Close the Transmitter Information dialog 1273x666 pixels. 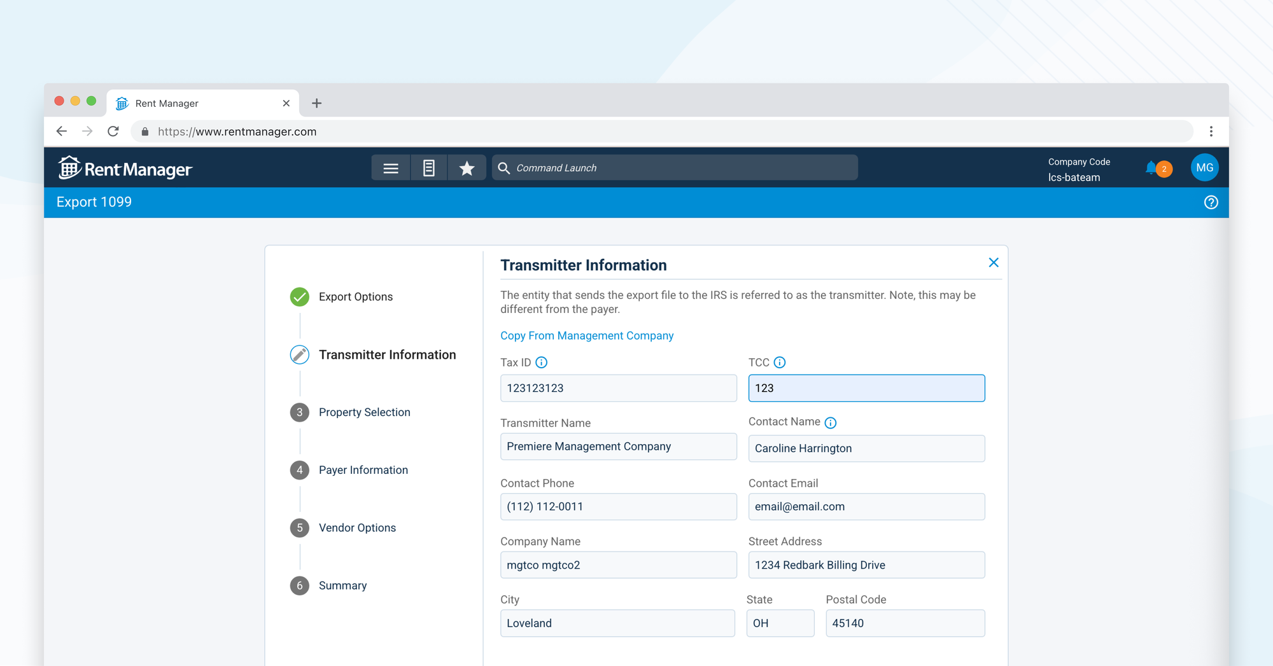click(993, 263)
